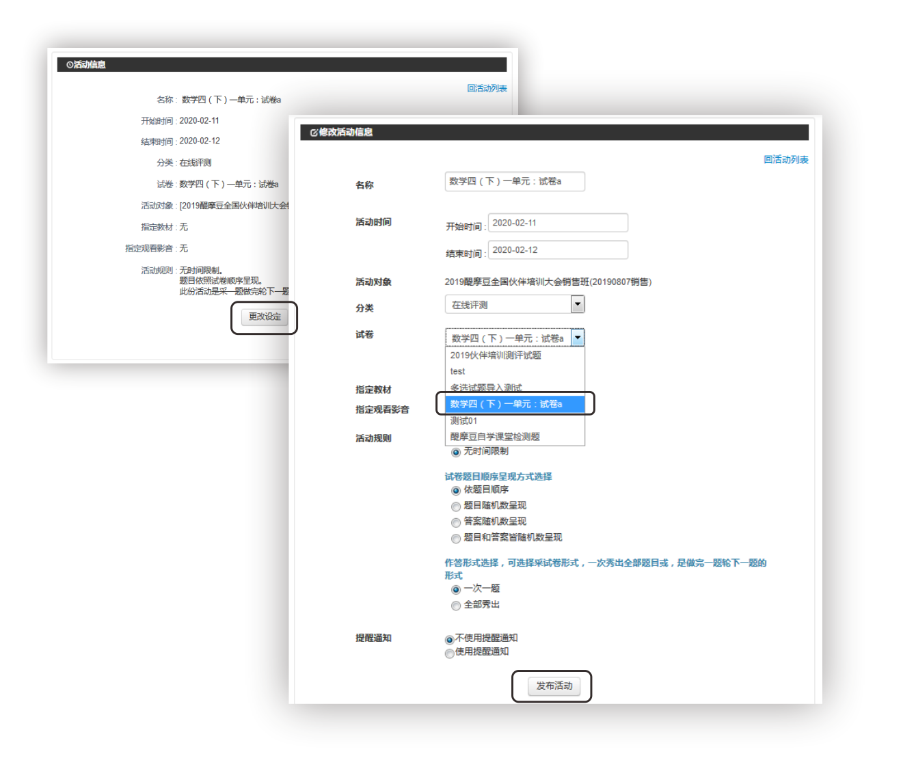
Task: Select 答案随机数呈现 radio button
Action: [456, 523]
